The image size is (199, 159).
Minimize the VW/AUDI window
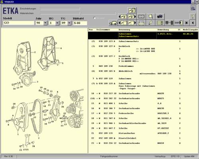193,2
